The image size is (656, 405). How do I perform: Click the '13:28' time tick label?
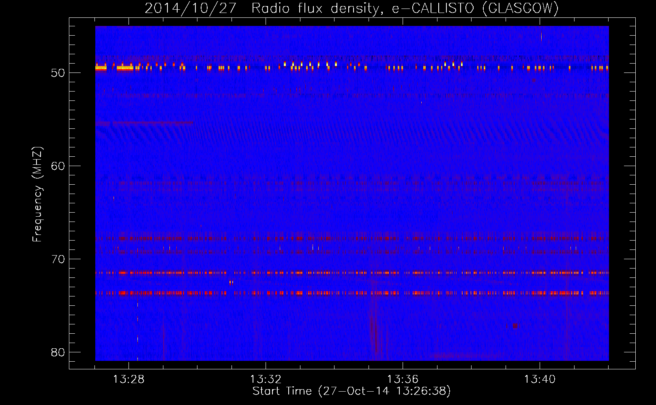click(129, 379)
